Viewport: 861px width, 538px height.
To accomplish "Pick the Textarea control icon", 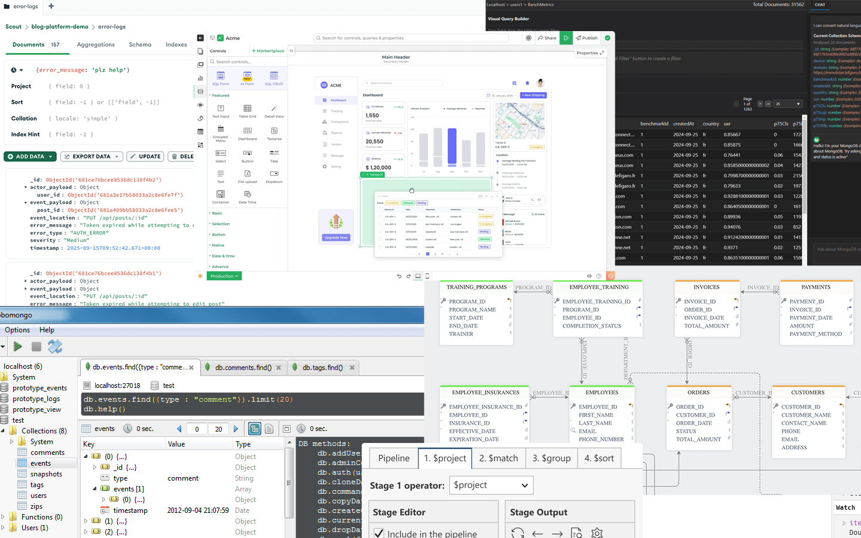I will [274, 130].
